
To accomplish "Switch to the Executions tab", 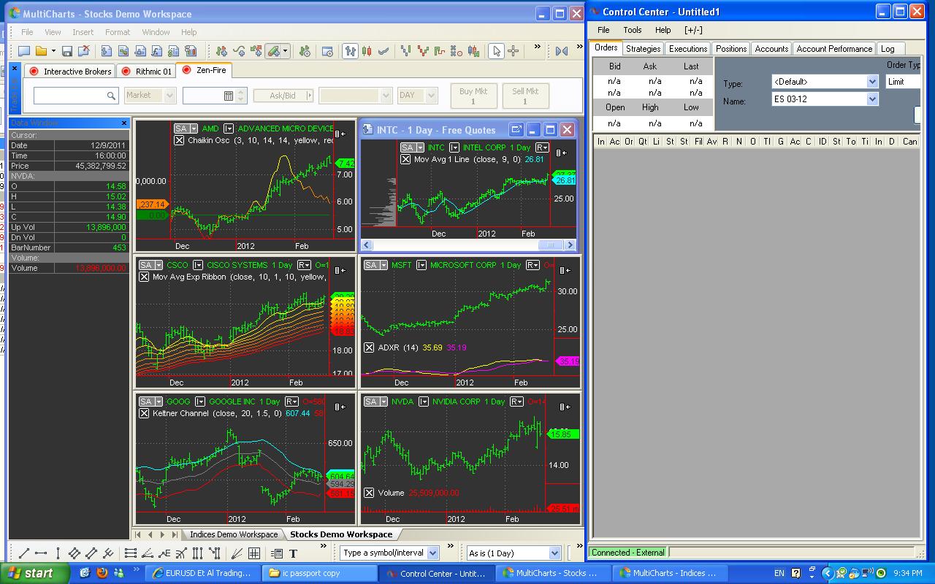I will pyautogui.click(x=688, y=49).
